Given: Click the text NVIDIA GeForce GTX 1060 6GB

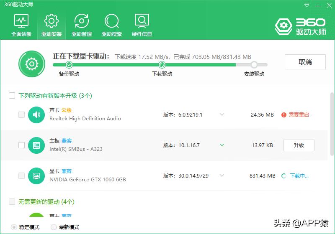Looking at the screenshot, I should click(88, 179).
